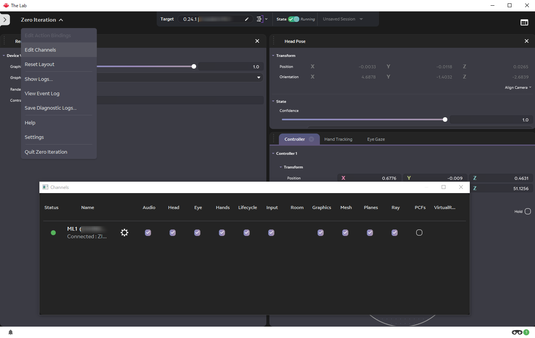This screenshot has height=338, width=535.
Task: Click the pencil edit icon beside the Target field
Action: click(247, 19)
